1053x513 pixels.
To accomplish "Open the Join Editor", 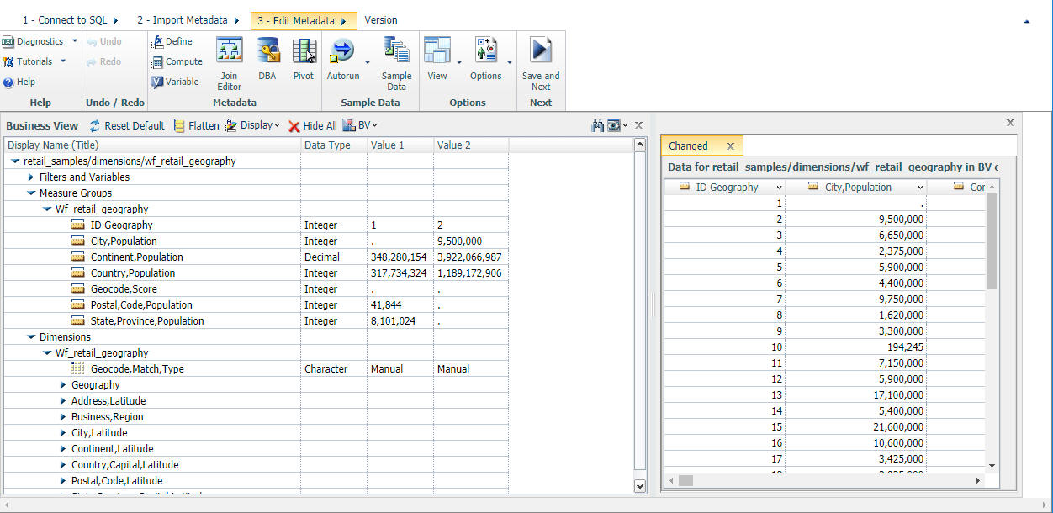I will point(229,64).
